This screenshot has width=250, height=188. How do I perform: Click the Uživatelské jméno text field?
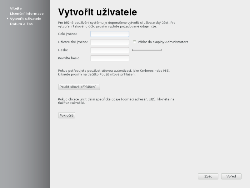(x=109, y=42)
